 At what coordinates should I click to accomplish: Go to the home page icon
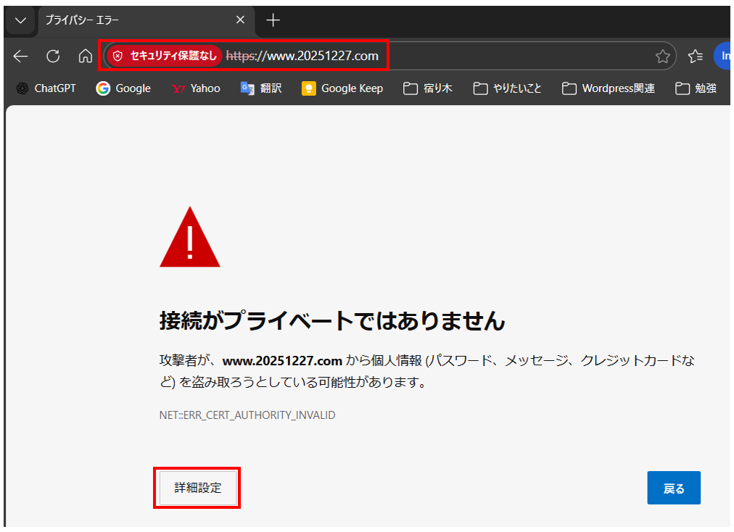pos(85,56)
